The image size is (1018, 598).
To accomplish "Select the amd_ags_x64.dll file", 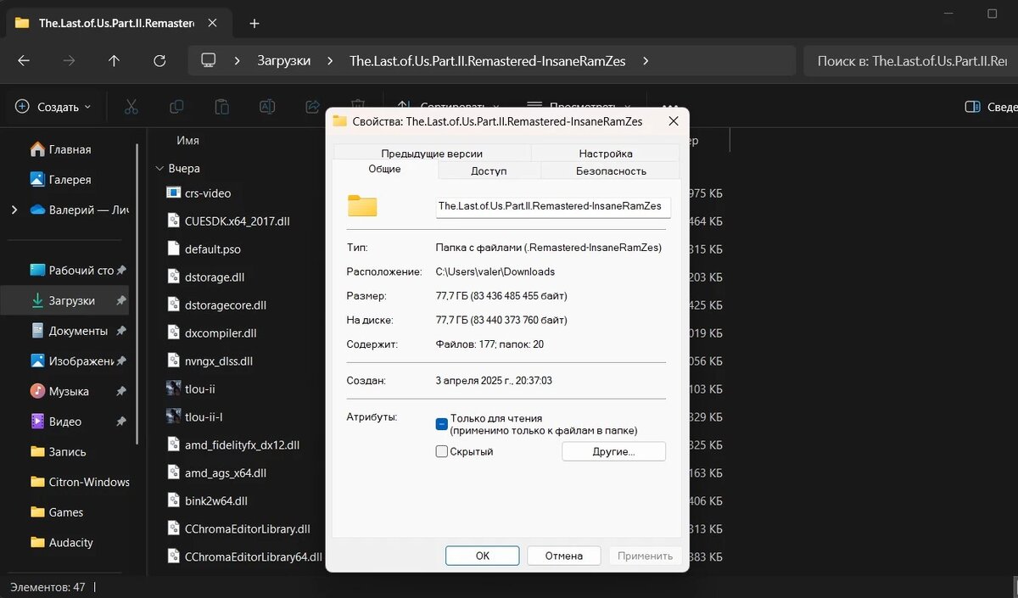I will (x=216, y=473).
